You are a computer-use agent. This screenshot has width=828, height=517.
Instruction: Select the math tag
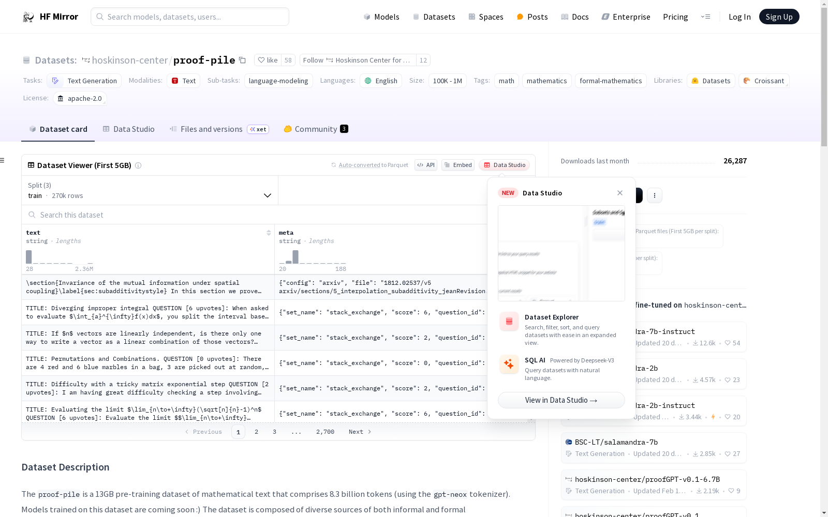(x=507, y=81)
